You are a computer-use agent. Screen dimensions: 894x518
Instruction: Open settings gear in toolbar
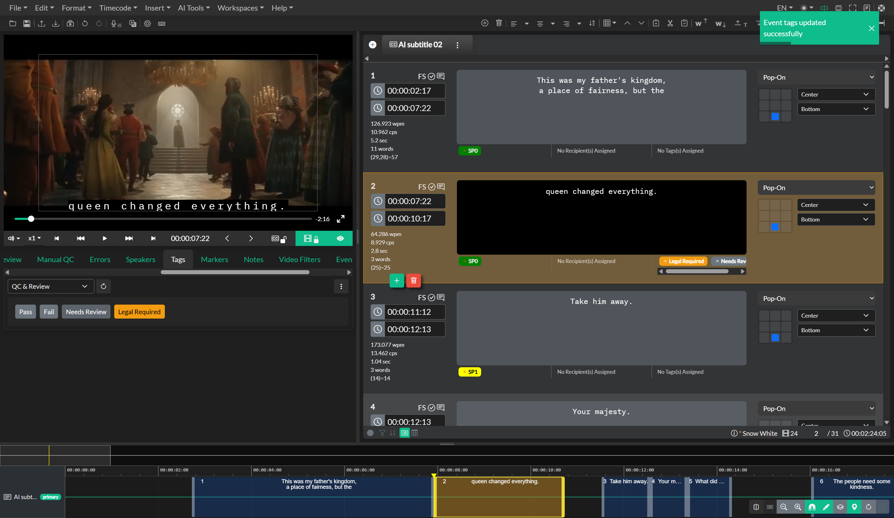[x=147, y=23]
